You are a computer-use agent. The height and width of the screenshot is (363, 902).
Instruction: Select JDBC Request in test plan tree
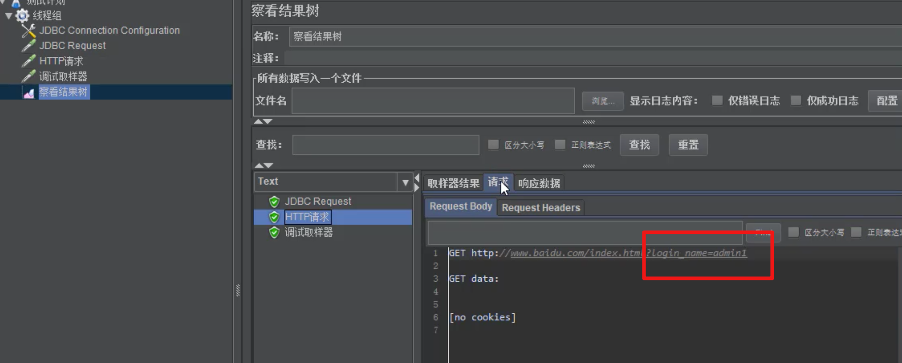(72, 46)
